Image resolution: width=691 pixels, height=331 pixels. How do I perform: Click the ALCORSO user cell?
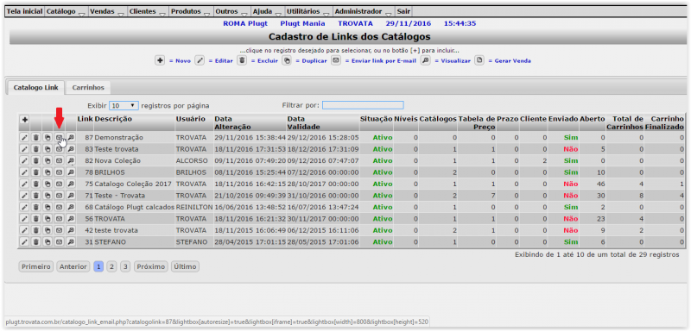click(x=194, y=161)
